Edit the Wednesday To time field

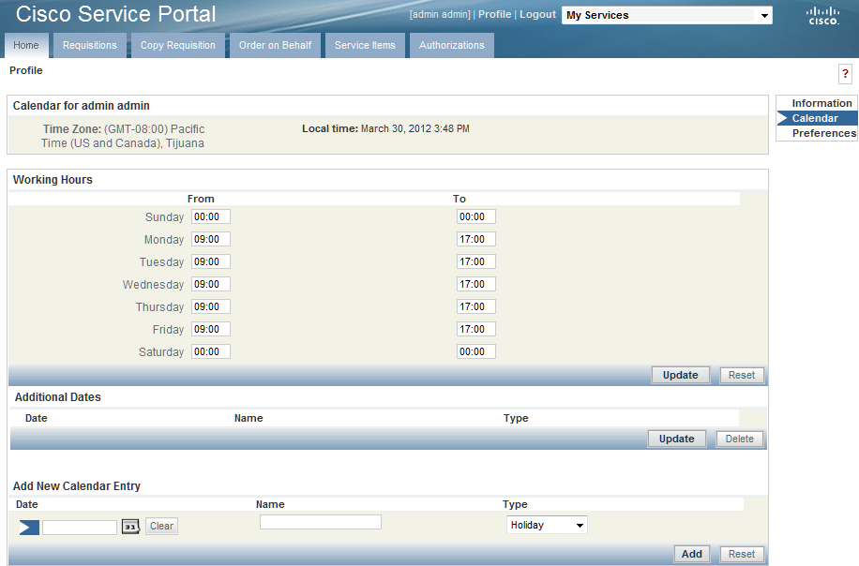click(476, 284)
